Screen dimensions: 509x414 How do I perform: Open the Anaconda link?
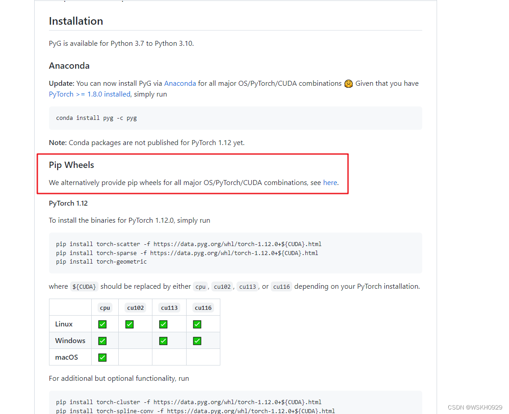[180, 84]
